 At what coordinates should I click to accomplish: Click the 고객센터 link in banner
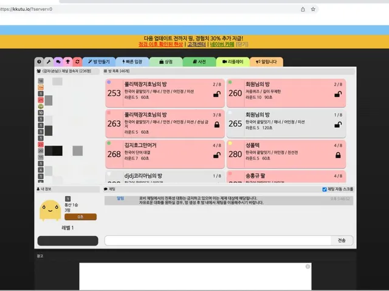[196, 44]
